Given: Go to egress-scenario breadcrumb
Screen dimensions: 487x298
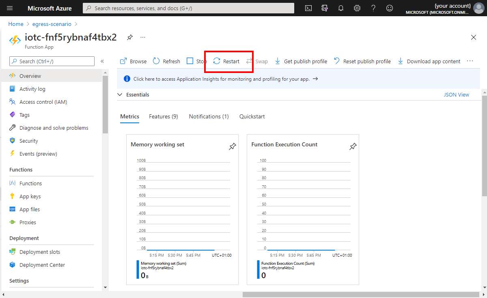Looking at the screenshot, I should point(51,24).
